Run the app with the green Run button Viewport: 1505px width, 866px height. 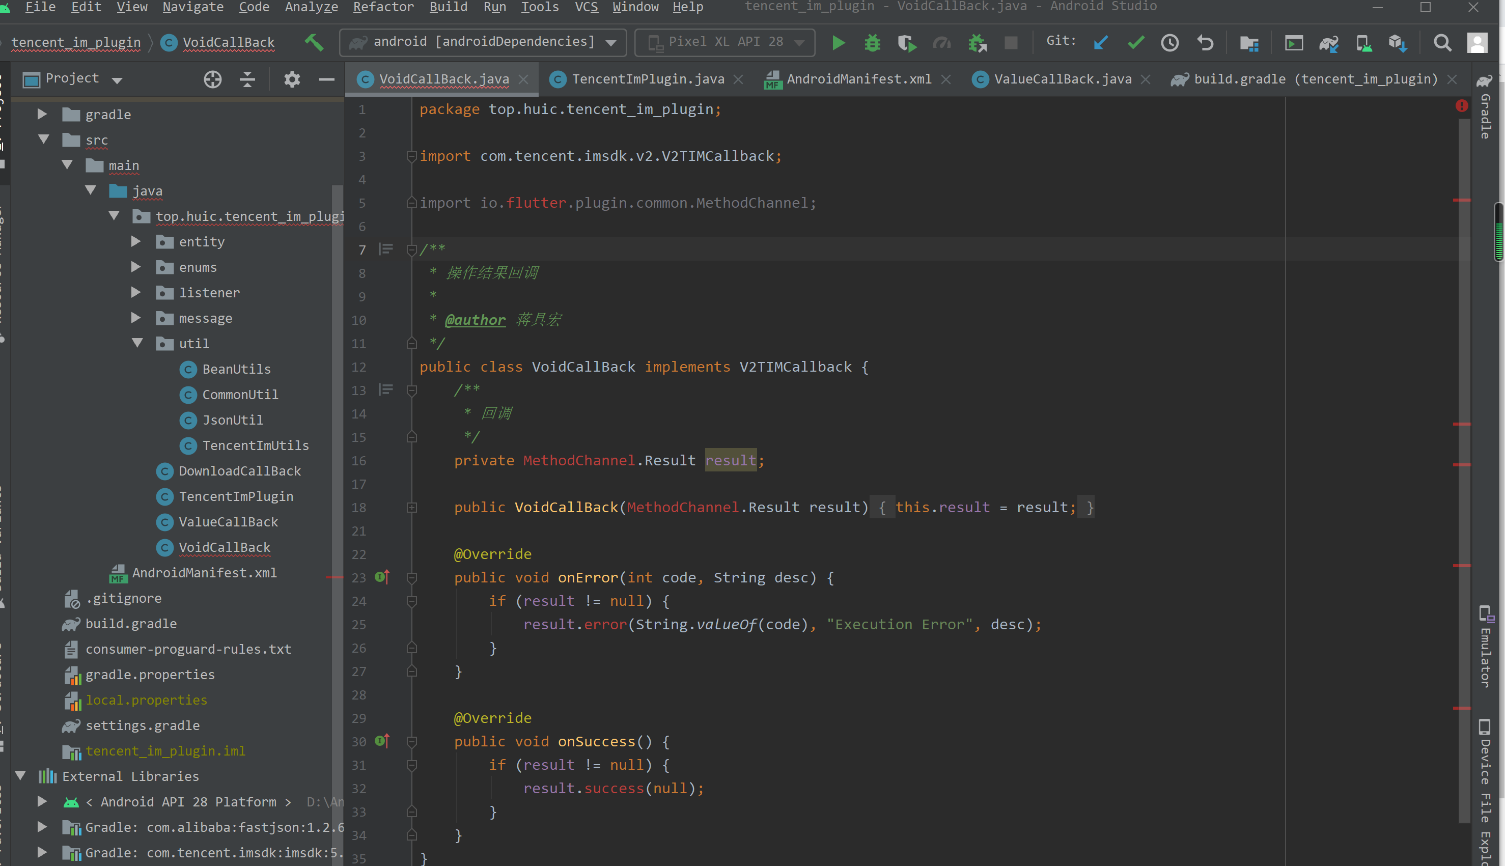[x=839, y=42]
